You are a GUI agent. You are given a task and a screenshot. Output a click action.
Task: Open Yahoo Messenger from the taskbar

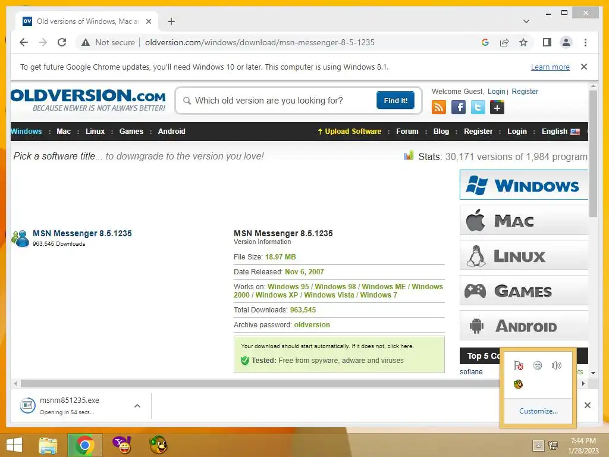point(122,445)
